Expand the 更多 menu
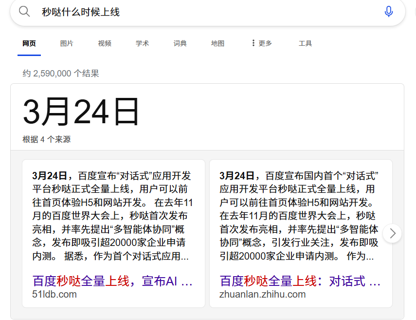 262,43
